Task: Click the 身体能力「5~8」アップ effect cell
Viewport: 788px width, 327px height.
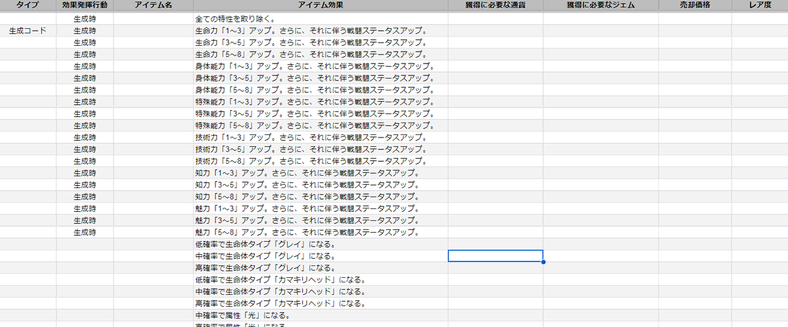Action: point(320,90)
